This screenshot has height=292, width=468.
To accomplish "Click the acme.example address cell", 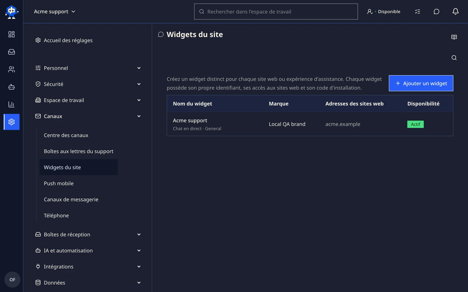I will click(x=343, y=124).
